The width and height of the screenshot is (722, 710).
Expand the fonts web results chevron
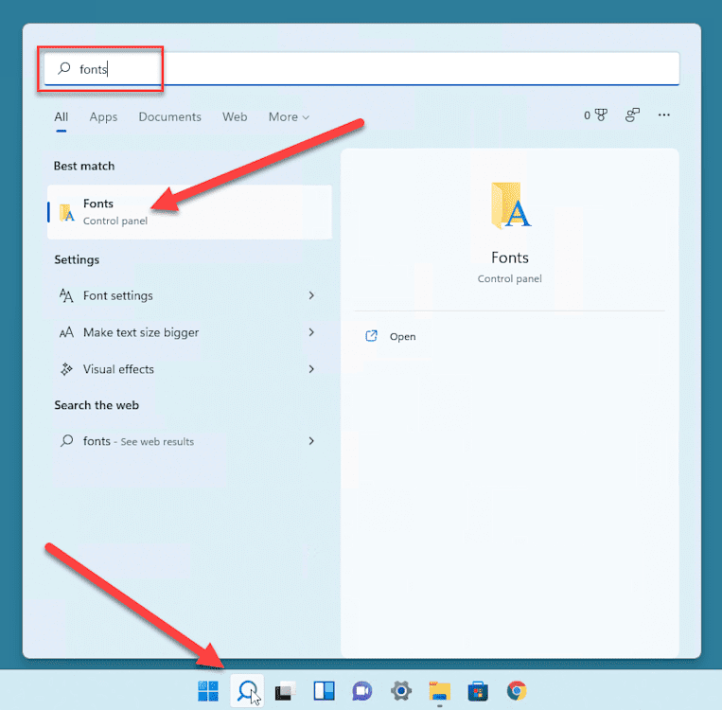pyautogui.click(x=311, y=441)
